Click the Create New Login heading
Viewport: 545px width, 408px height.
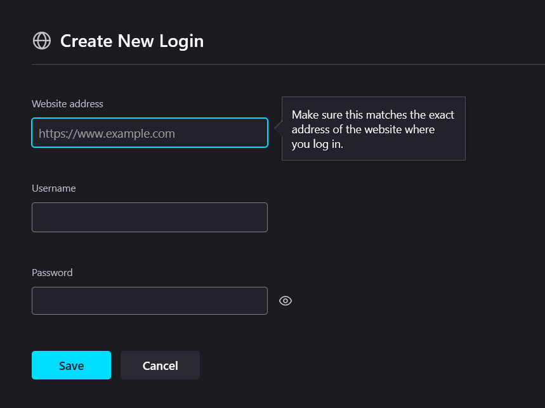tap(132, 41)
